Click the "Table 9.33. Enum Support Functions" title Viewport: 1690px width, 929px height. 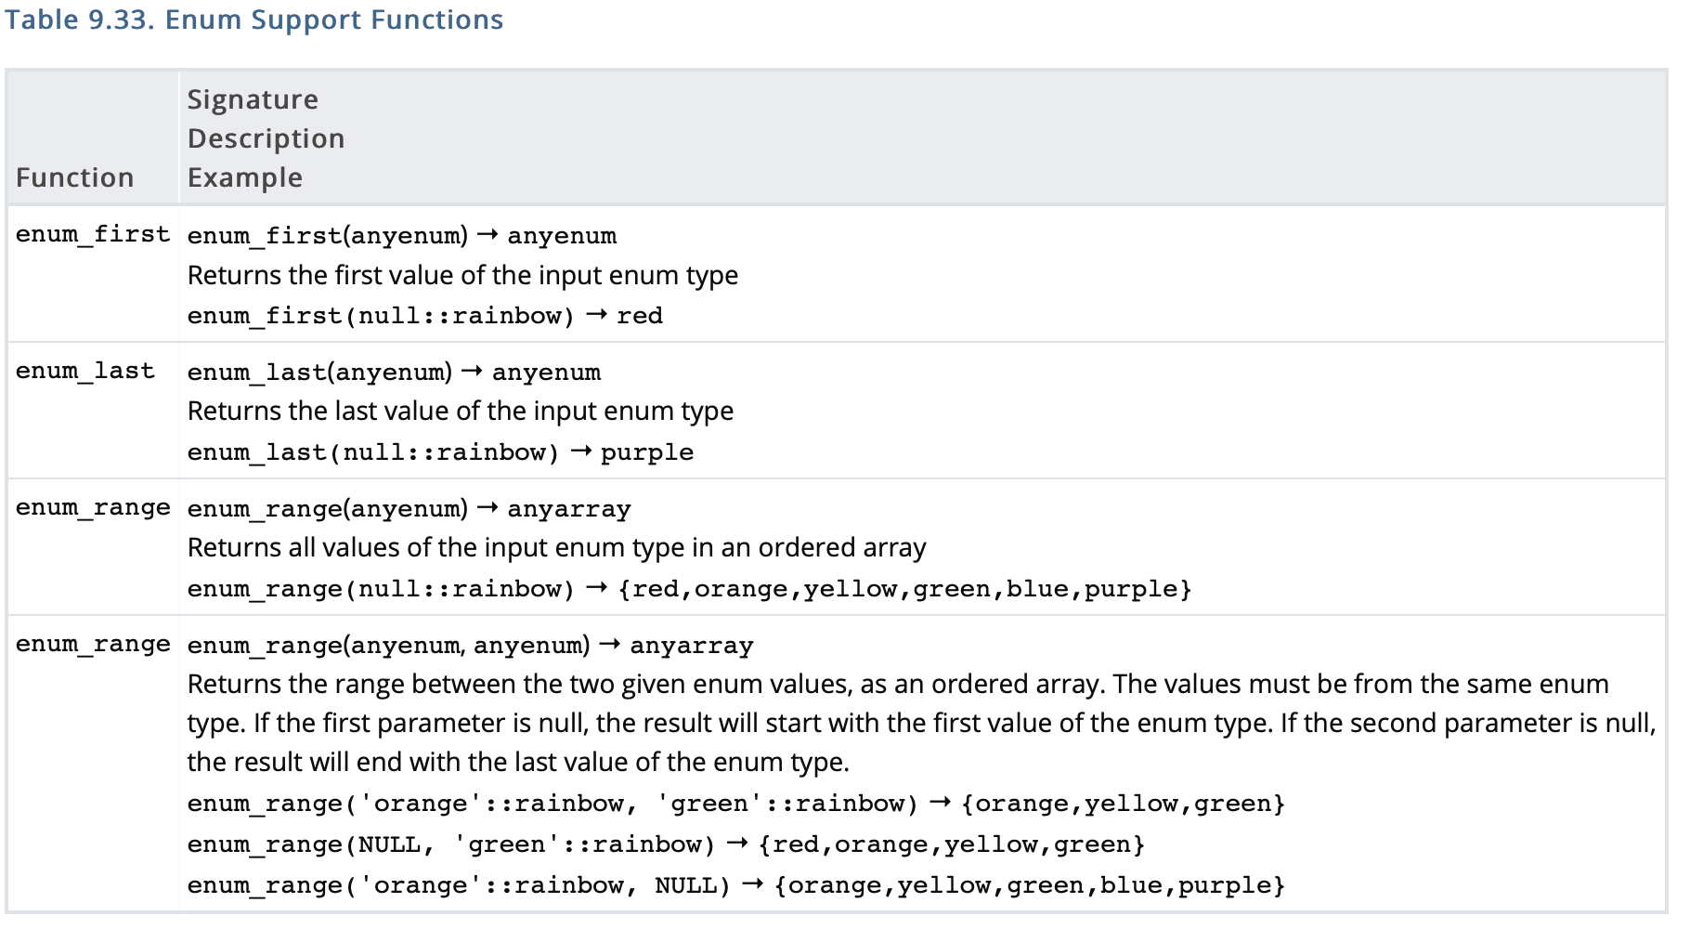tap(253, 20)
